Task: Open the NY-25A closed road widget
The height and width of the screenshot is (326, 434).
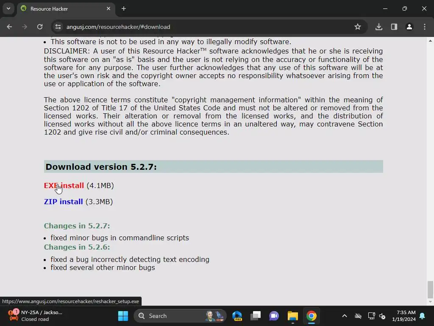Action: (x=36, y=316)
